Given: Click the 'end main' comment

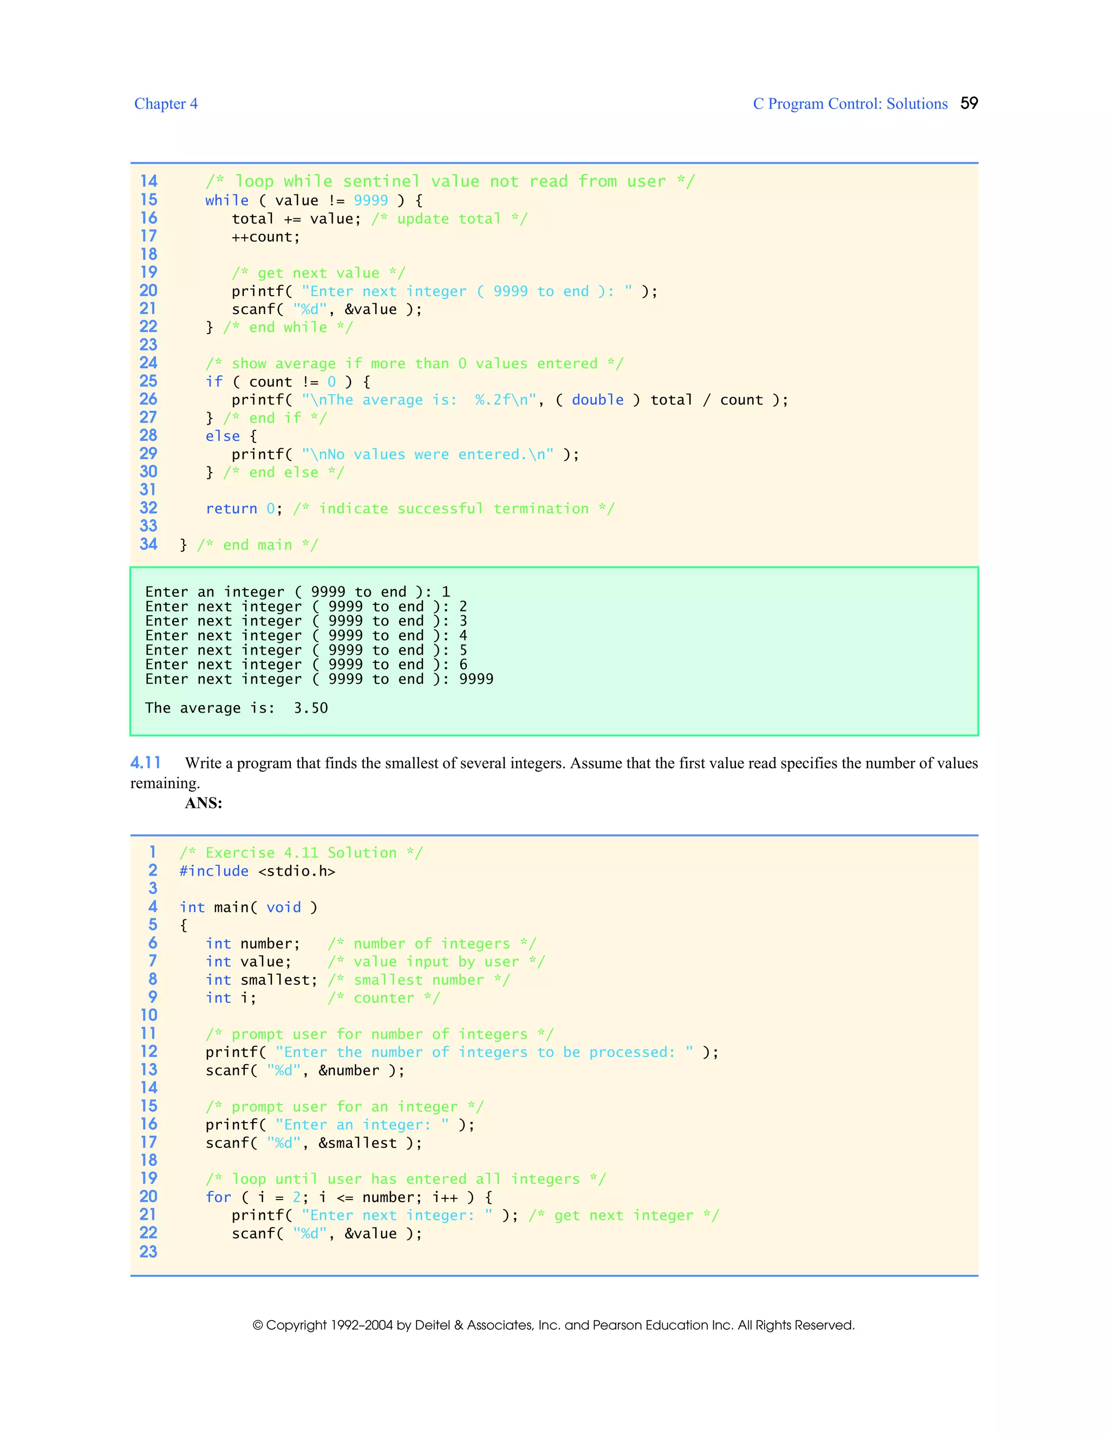Looking at the screenshot, I should point(258,545).
